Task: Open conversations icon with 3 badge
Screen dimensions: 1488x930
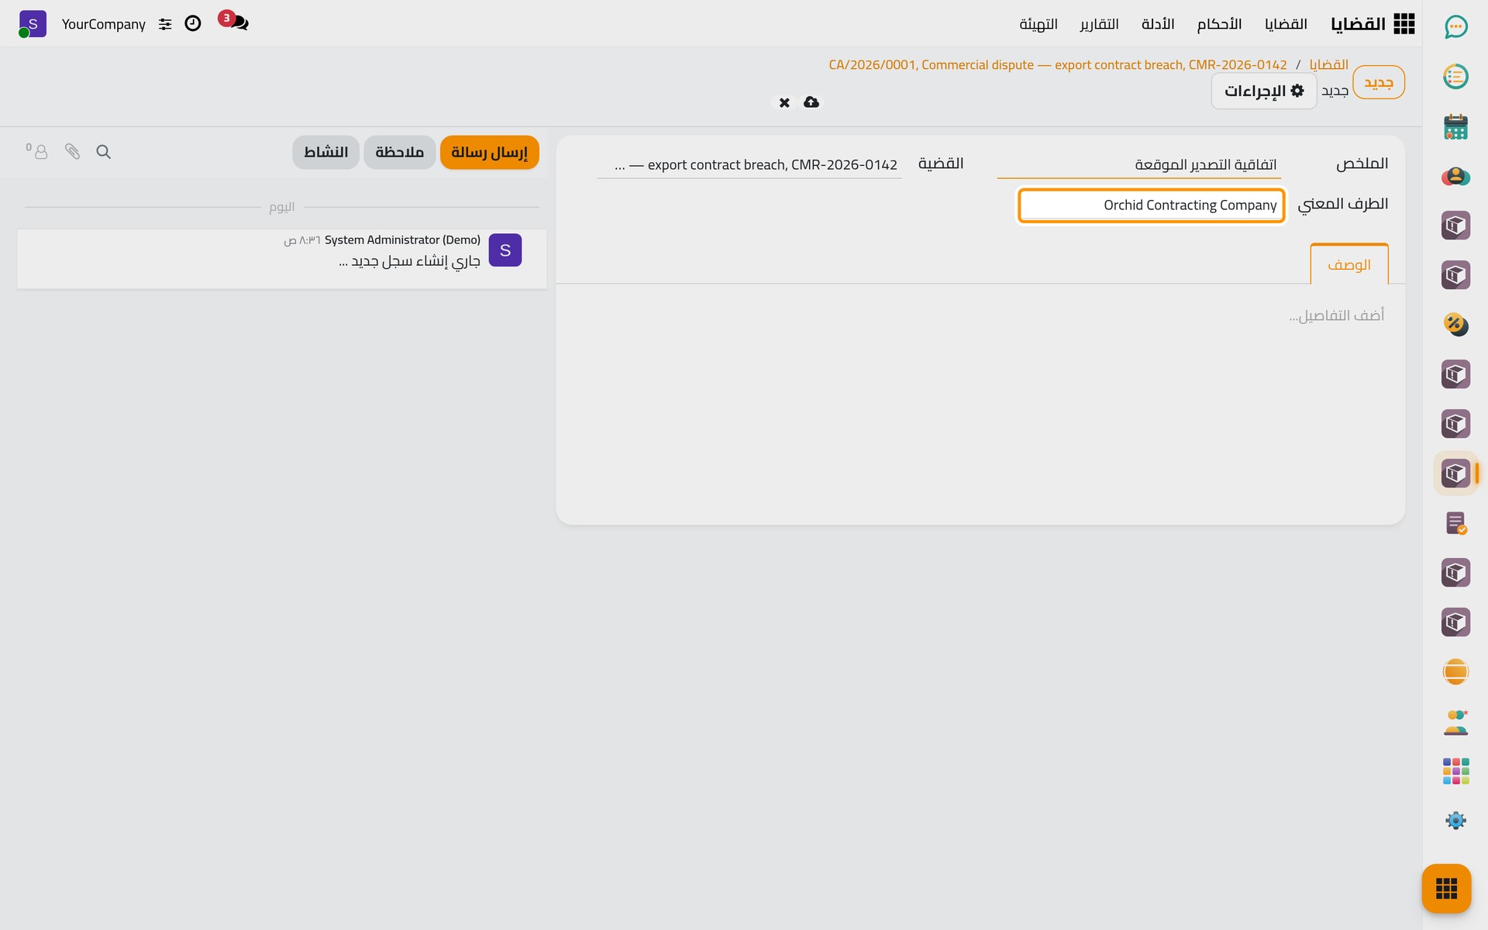Action: point(234,22)
